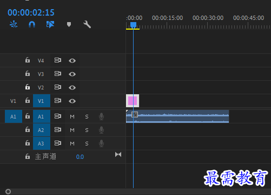
Task: Solo track A2 with S
Action: [x=87, y=130]
